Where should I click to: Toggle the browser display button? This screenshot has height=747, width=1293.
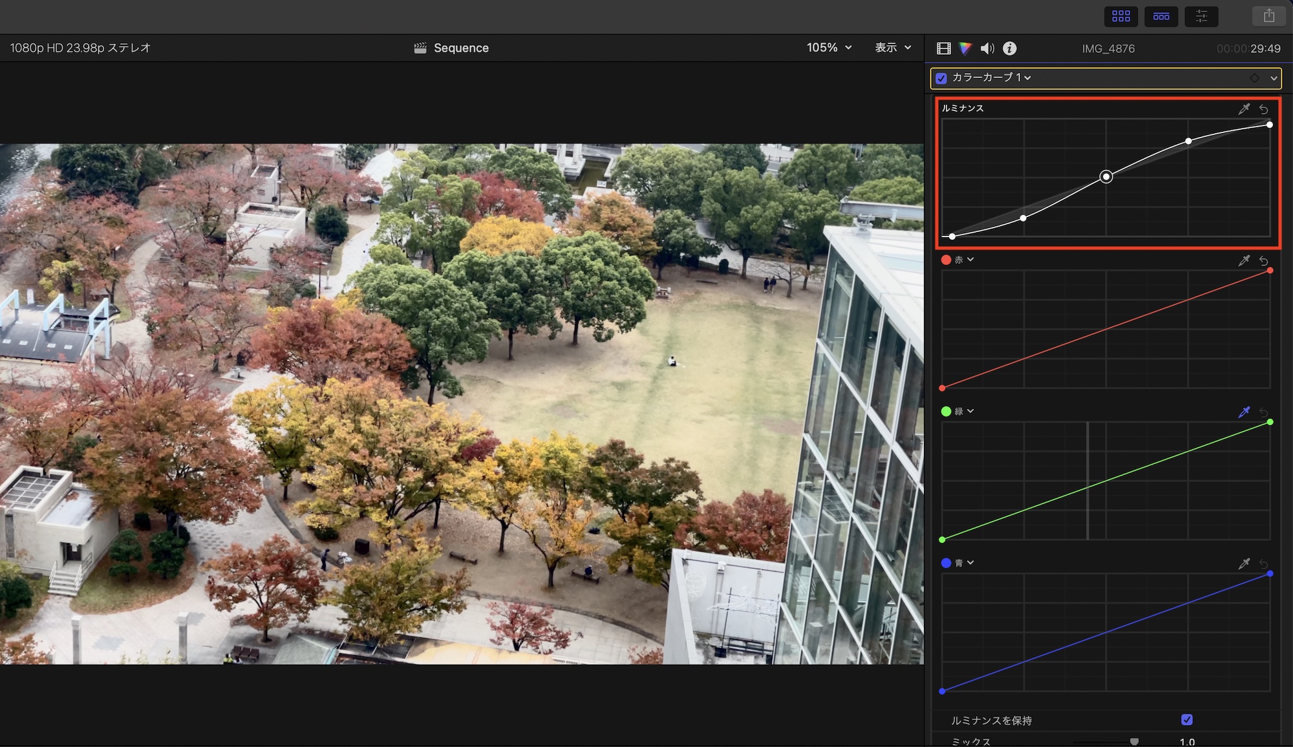[1121, 16]
